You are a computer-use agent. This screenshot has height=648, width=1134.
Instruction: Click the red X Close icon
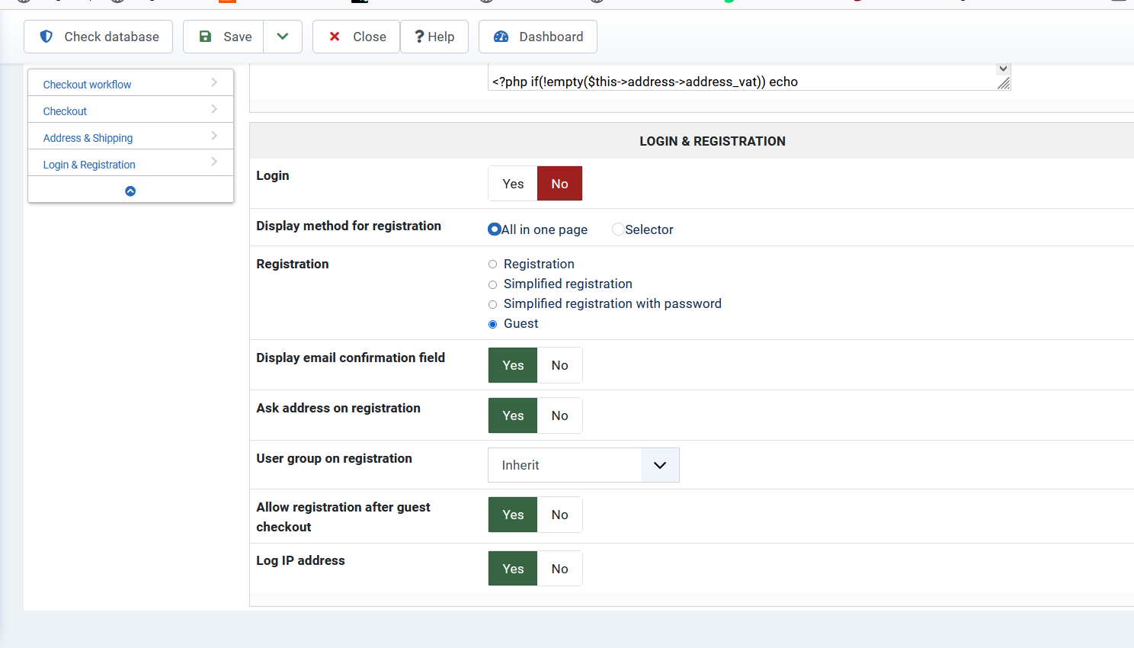point(335,37)
